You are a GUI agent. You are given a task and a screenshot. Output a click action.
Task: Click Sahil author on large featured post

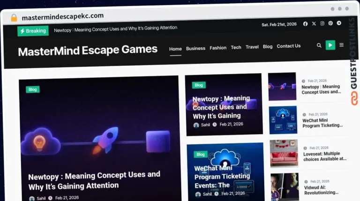click(41, 198)
